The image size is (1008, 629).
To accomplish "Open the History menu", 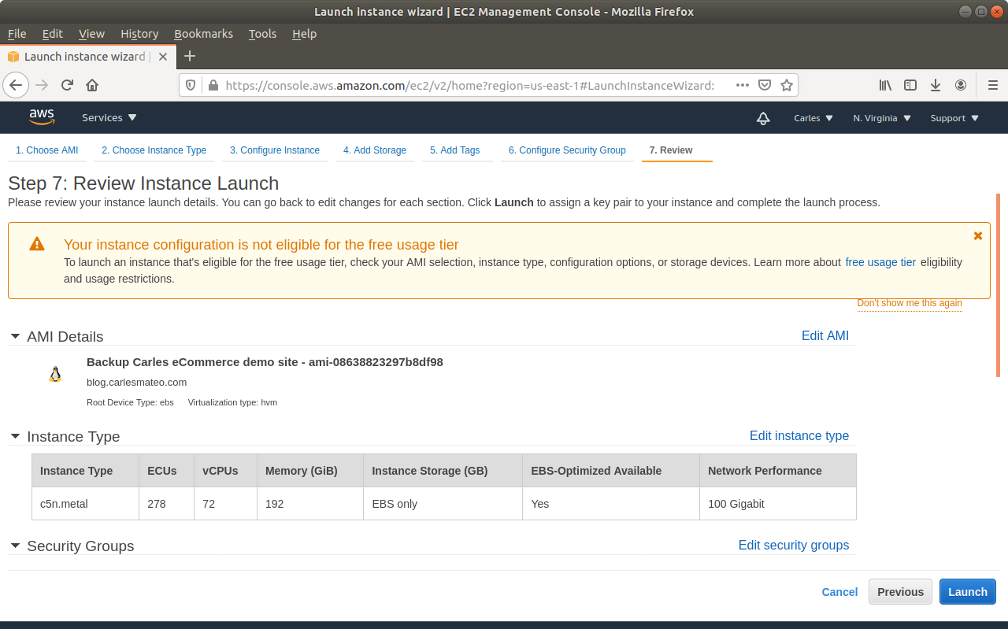I will point(139,34).
